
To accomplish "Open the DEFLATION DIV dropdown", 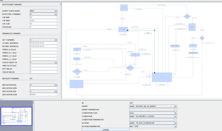I will coord(43,92).
